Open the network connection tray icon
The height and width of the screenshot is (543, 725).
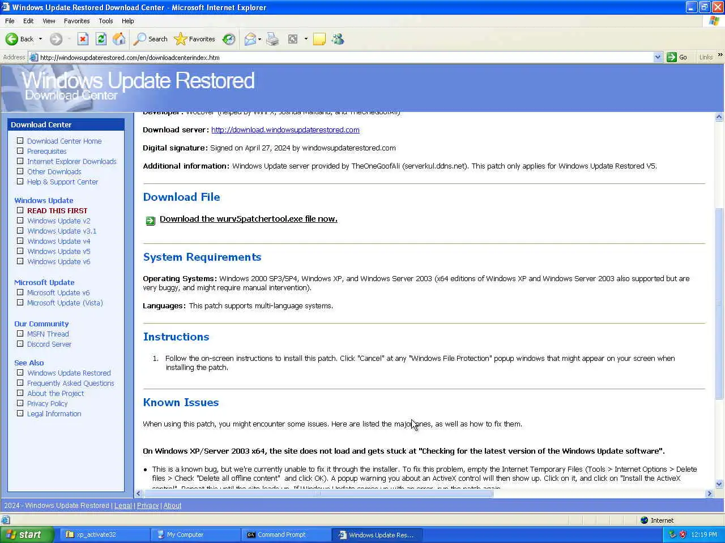click(x=672, y=535)
